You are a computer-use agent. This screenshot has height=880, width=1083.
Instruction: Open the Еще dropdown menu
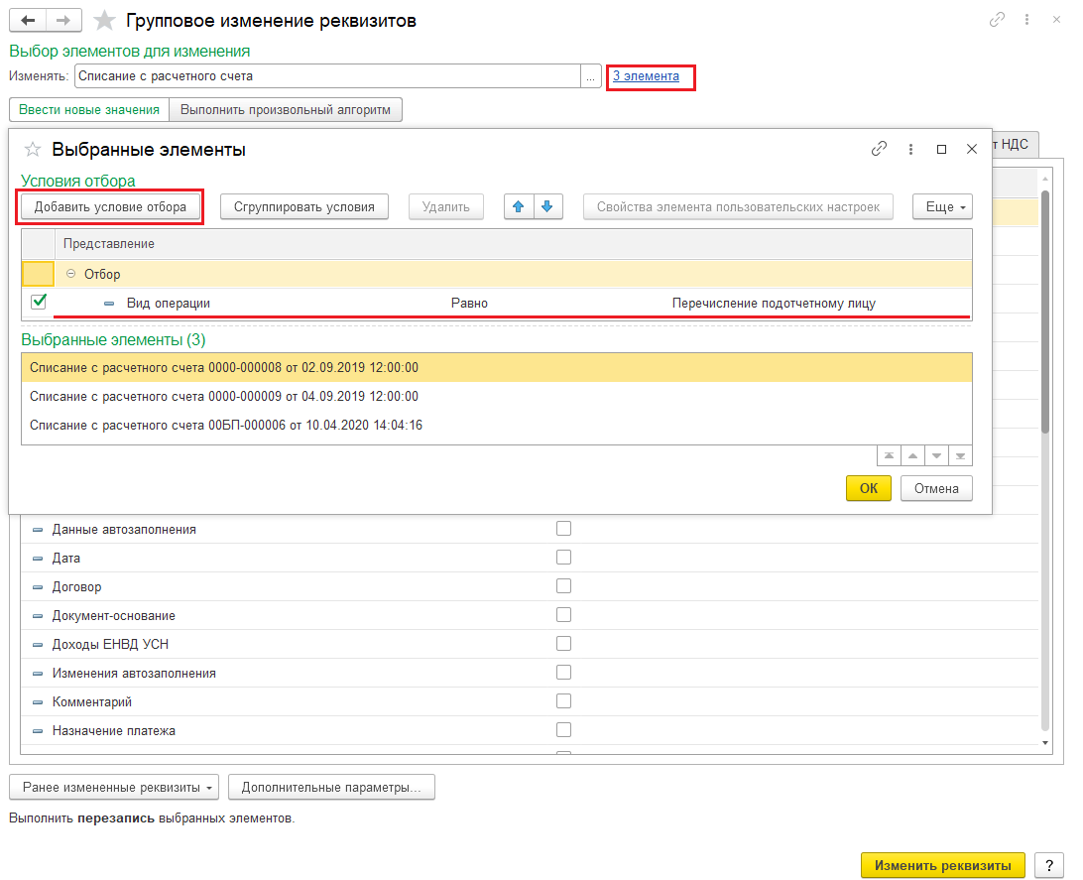(943, 206)
